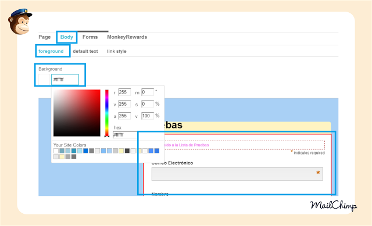Image resolution: width=372 pixels, height=226 pixels.
Task: Click the a value field showing 255
Action: [x=124, y=116]
